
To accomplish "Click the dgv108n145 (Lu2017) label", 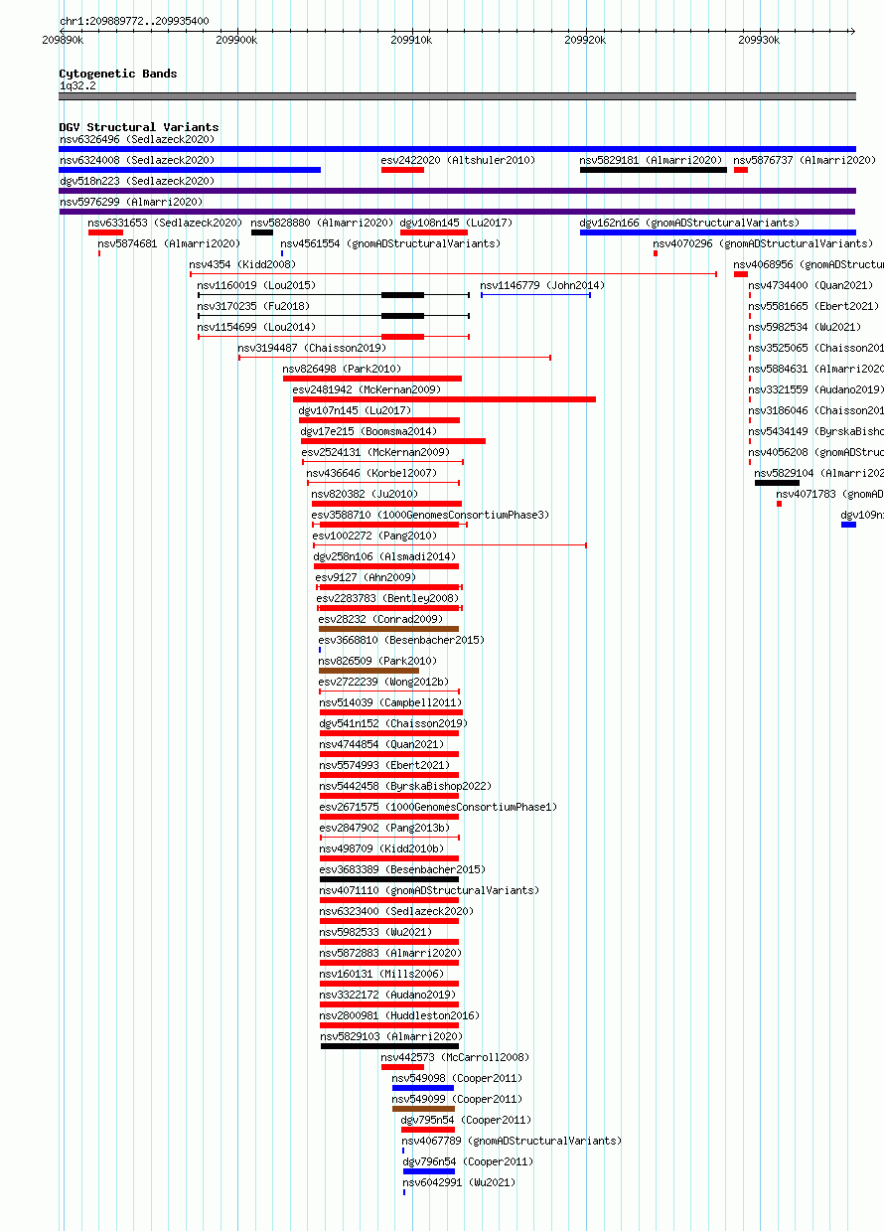I will (x=456, y=223).
